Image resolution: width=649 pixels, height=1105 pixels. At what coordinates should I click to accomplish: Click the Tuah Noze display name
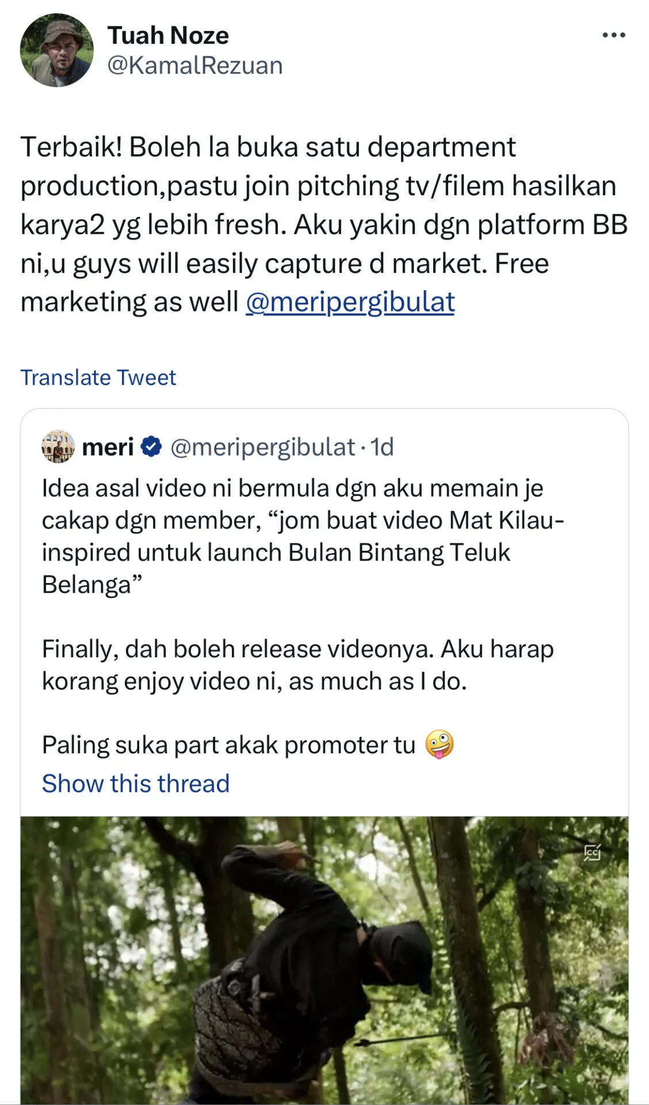tap(168, 36)
